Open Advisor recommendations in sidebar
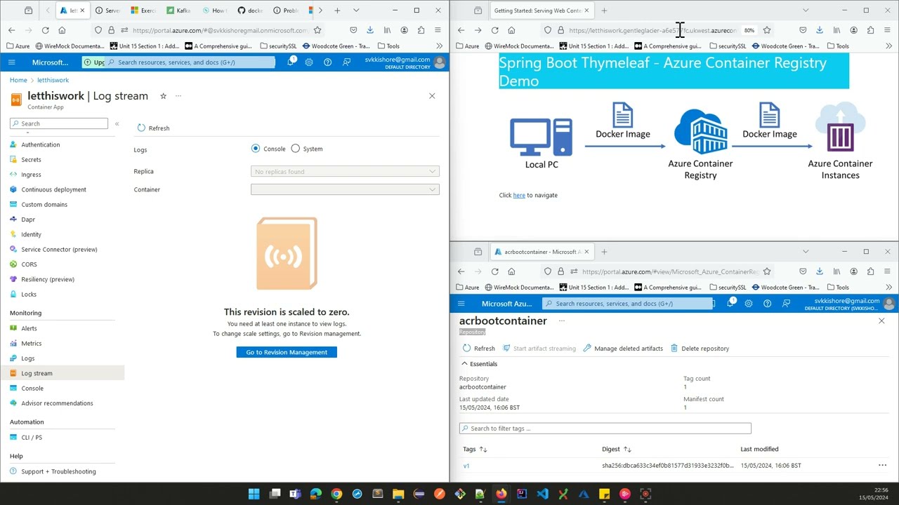This screenshot has width=899, height=505. coord(57,403)
